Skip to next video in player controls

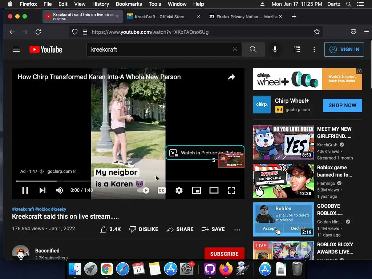43,190
